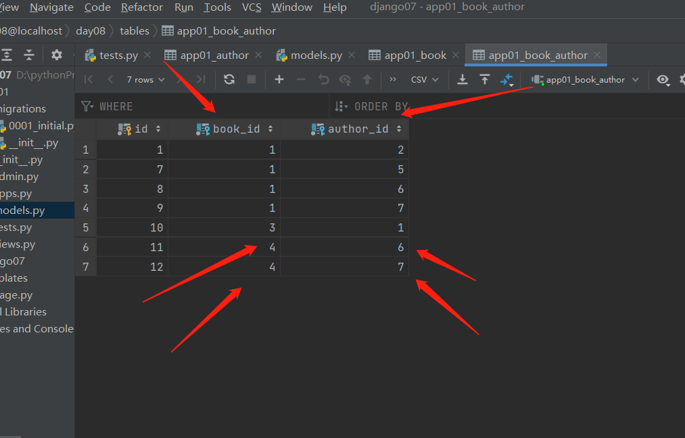Select id cell with value 10
Viewport: 685px width, 438px height.
(x=133, y=227)
